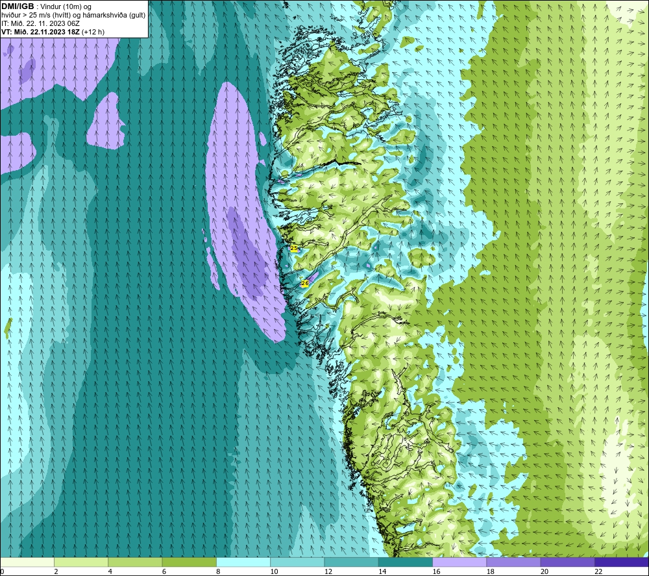Screen dimensions: 649x576
Task: Click the 'VT: Mið. 22.11.2023 18Z' line
Action: coord(40,32)
